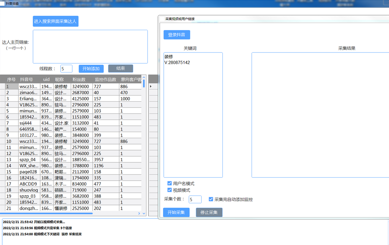
Task: Select the V.280875142 keyword line
Action: (x=177, y=62)
